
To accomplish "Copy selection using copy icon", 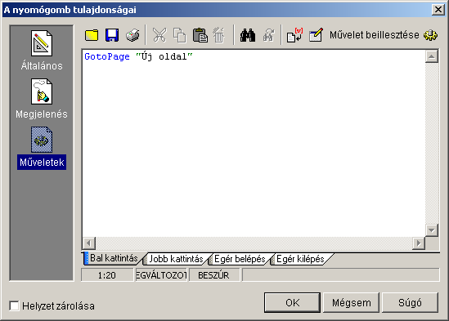I will 180,35.
